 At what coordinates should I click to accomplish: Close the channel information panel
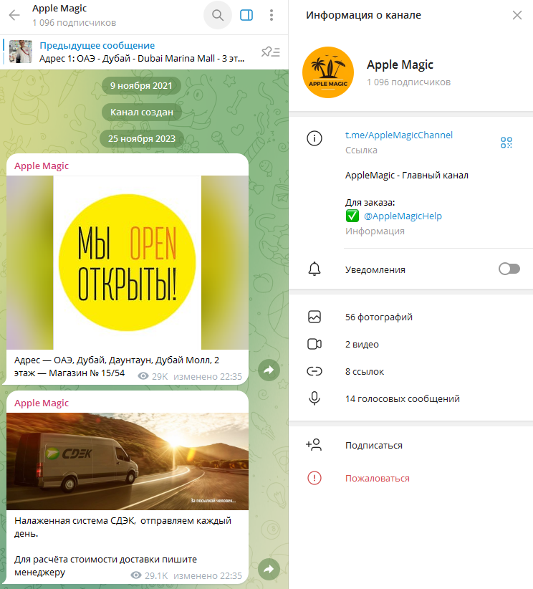tap(517, 15)
